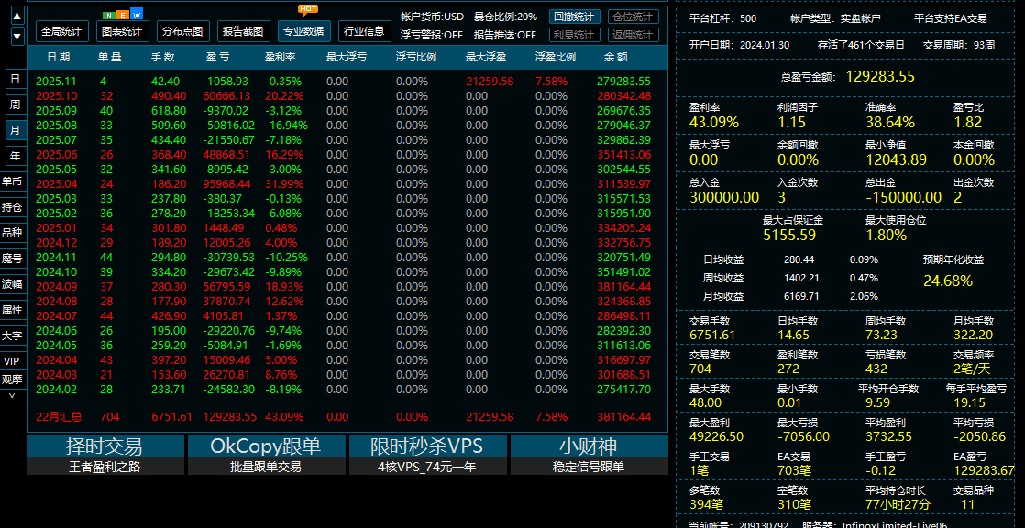This screenshot has height=528, width=1025.
Task: Expand sidebar with bottom chevron
Action: coord(12,395)
